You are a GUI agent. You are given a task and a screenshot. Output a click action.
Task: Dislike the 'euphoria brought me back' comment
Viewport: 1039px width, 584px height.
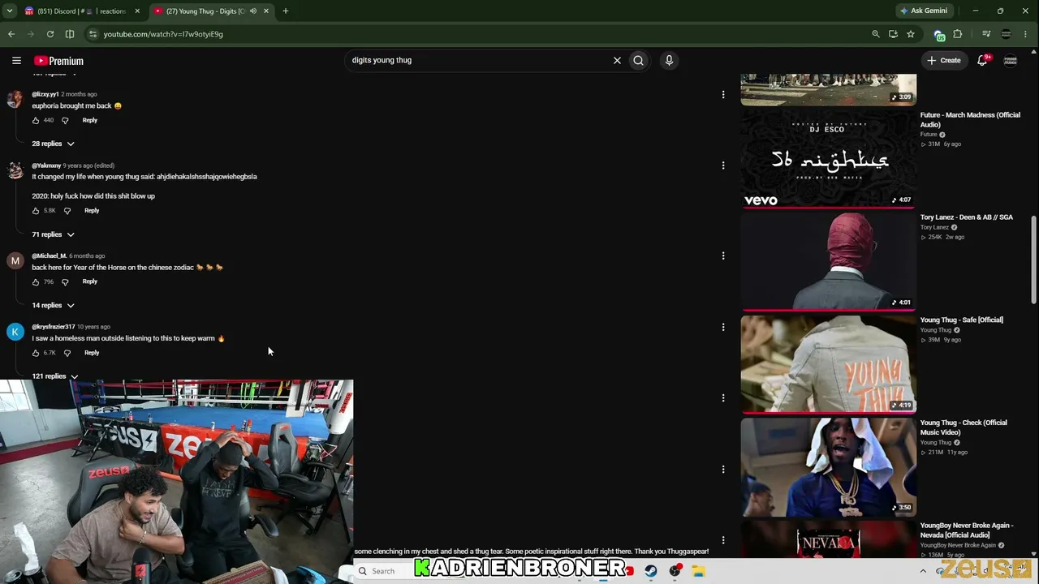65,120
